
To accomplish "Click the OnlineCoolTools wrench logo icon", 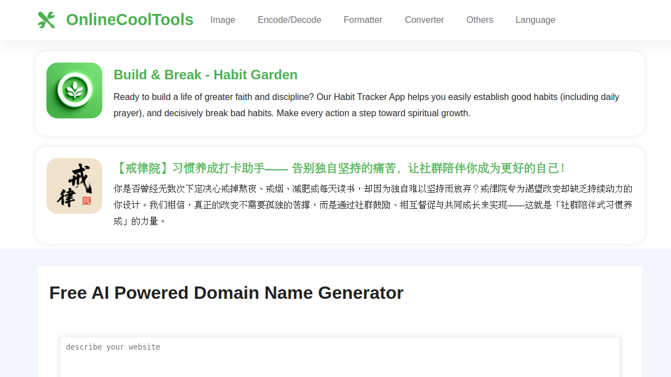I will coord(46,20).
